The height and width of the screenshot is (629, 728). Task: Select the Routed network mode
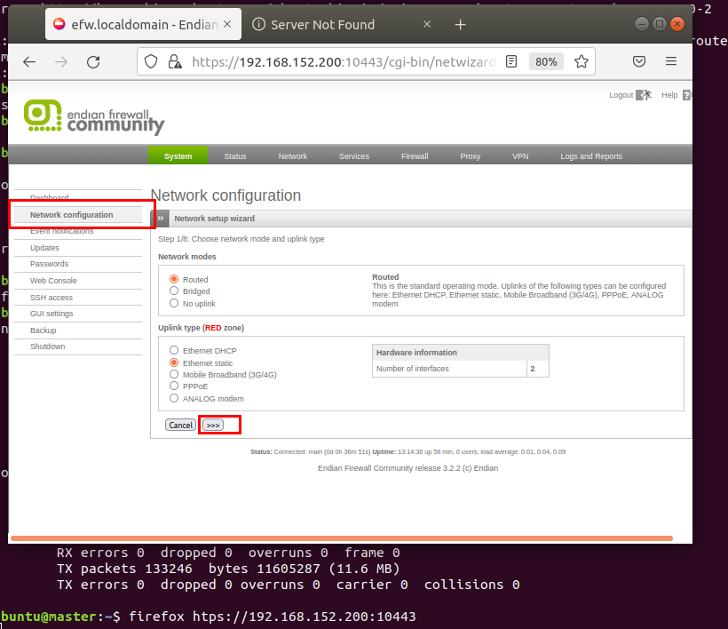click(174, 279)
